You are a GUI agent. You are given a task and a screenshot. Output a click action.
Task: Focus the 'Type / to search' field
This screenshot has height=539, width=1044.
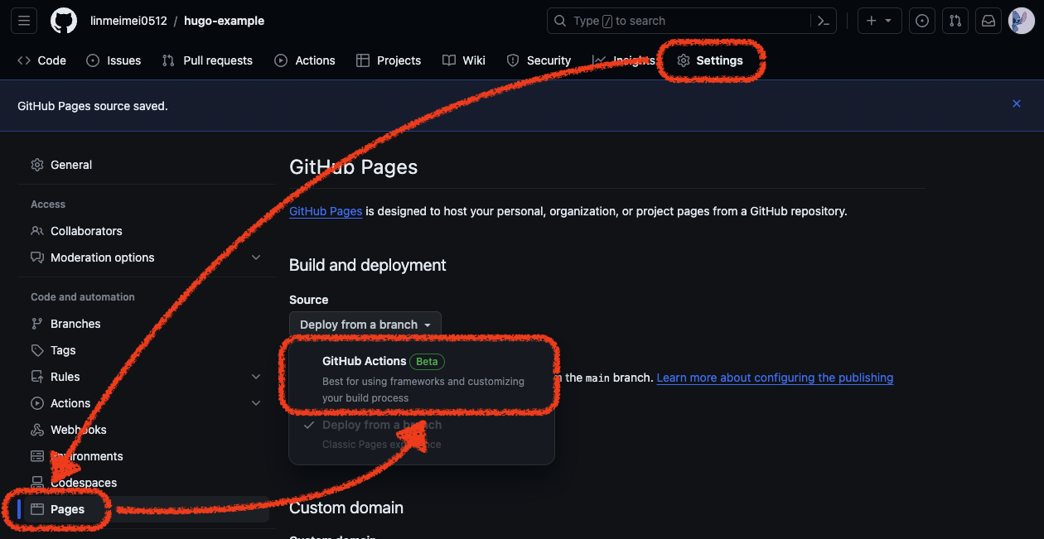(x=679, y=21)
